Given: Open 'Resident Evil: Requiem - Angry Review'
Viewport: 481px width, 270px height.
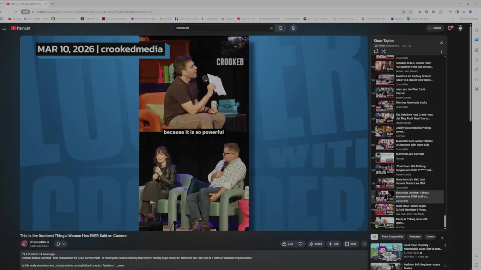Looking at the screenshot, I should coord(422,266).
